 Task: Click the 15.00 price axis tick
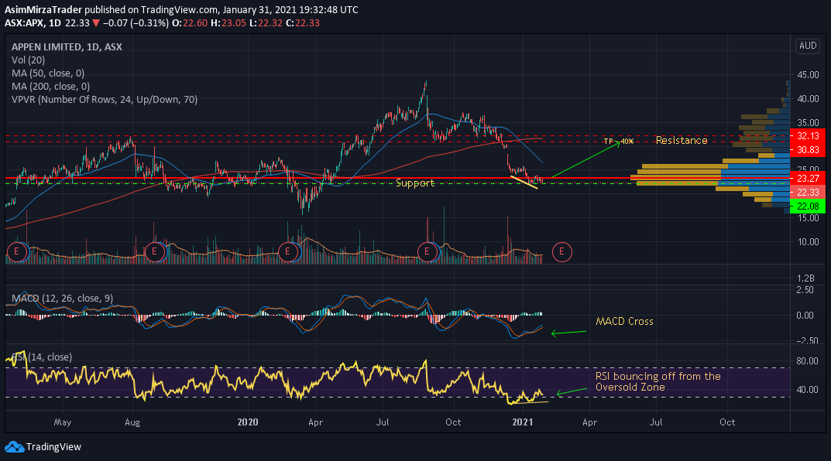coord(809,217)
